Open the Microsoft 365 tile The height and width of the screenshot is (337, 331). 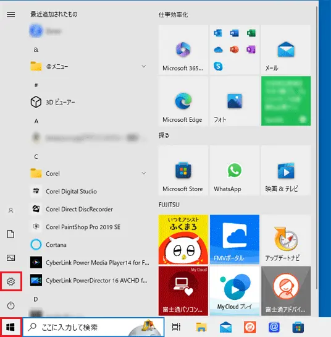tap(183, 49)
